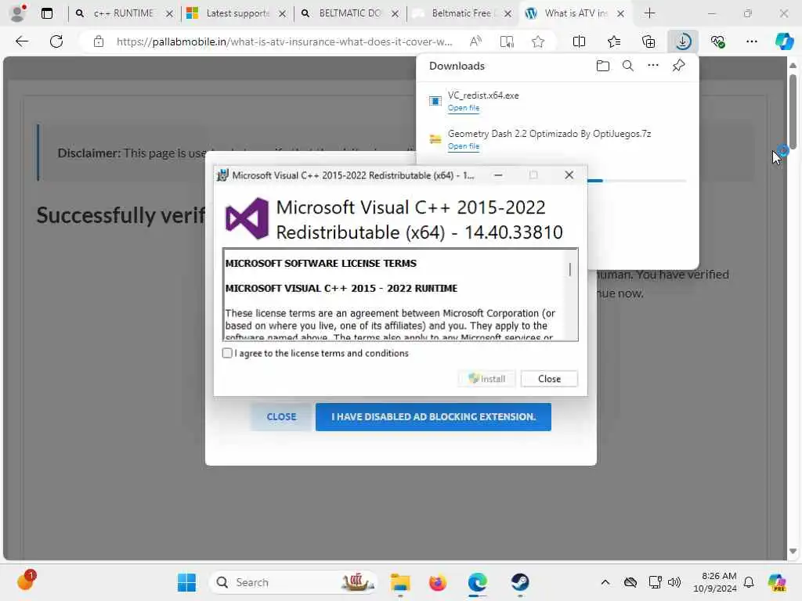Open Collections toolbar icon
The image size is (802, 601).
tap(648, 41)
